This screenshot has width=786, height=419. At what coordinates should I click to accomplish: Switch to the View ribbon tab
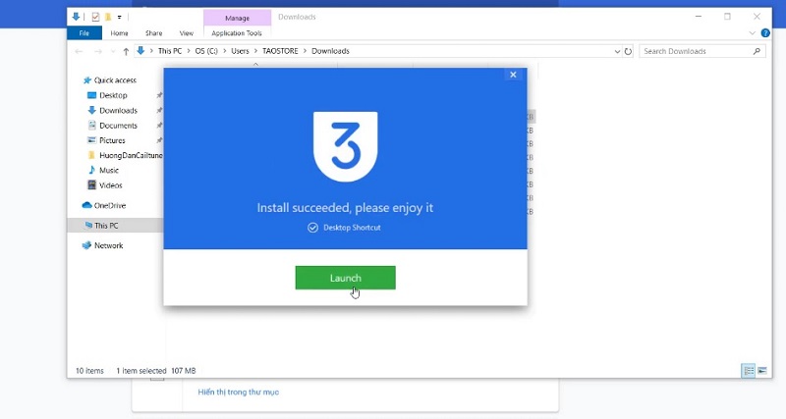187,33
